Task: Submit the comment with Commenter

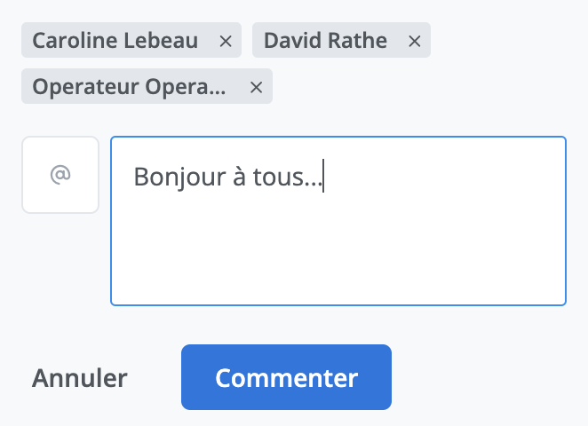Action: click(x=286, y=378)
